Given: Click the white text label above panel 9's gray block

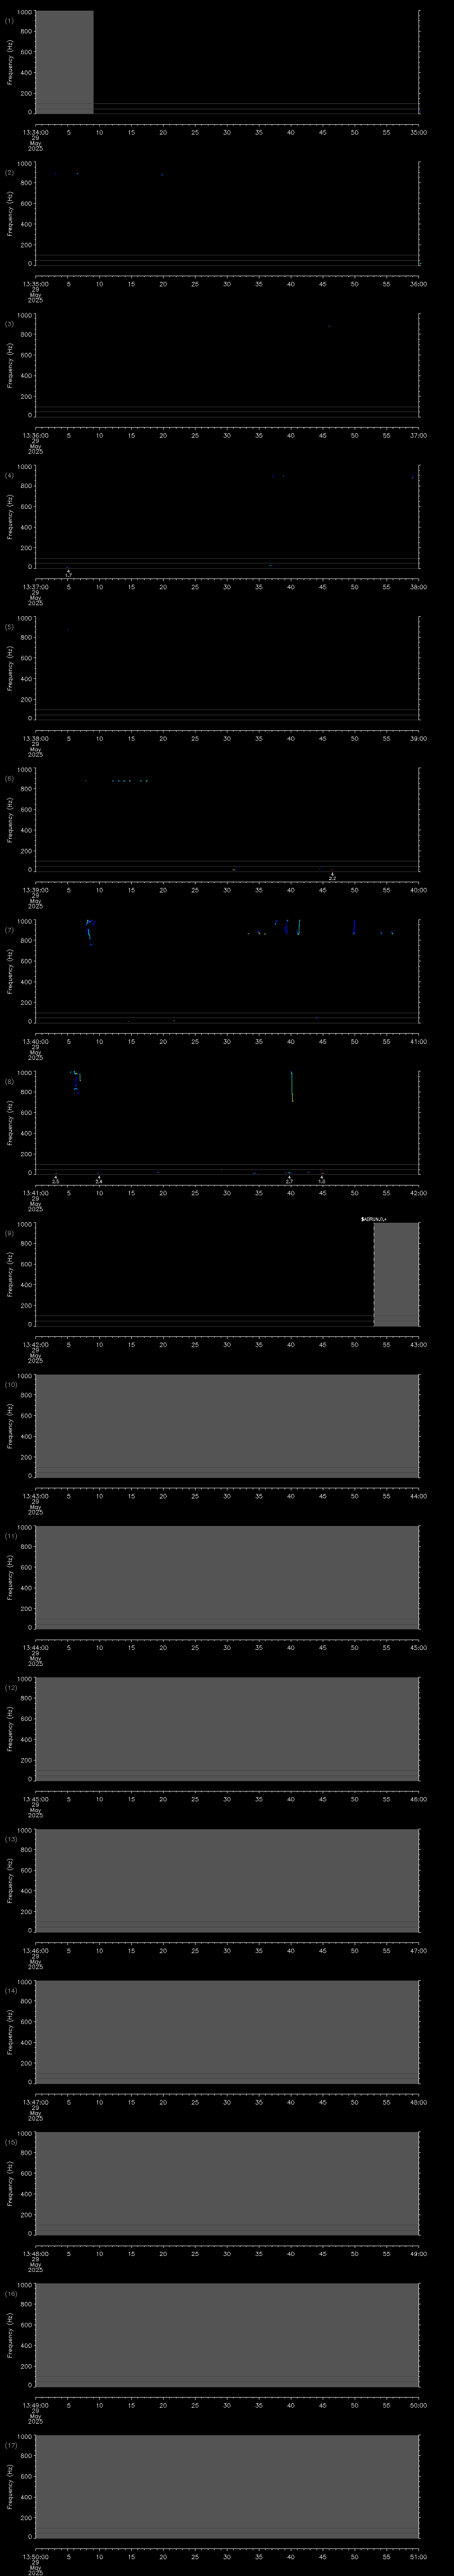Looking at the screenshot, I should click(373, 1219).
